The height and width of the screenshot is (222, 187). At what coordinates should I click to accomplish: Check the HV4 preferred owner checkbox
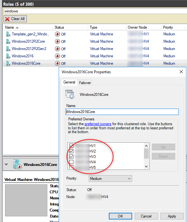tap(71, 162)
